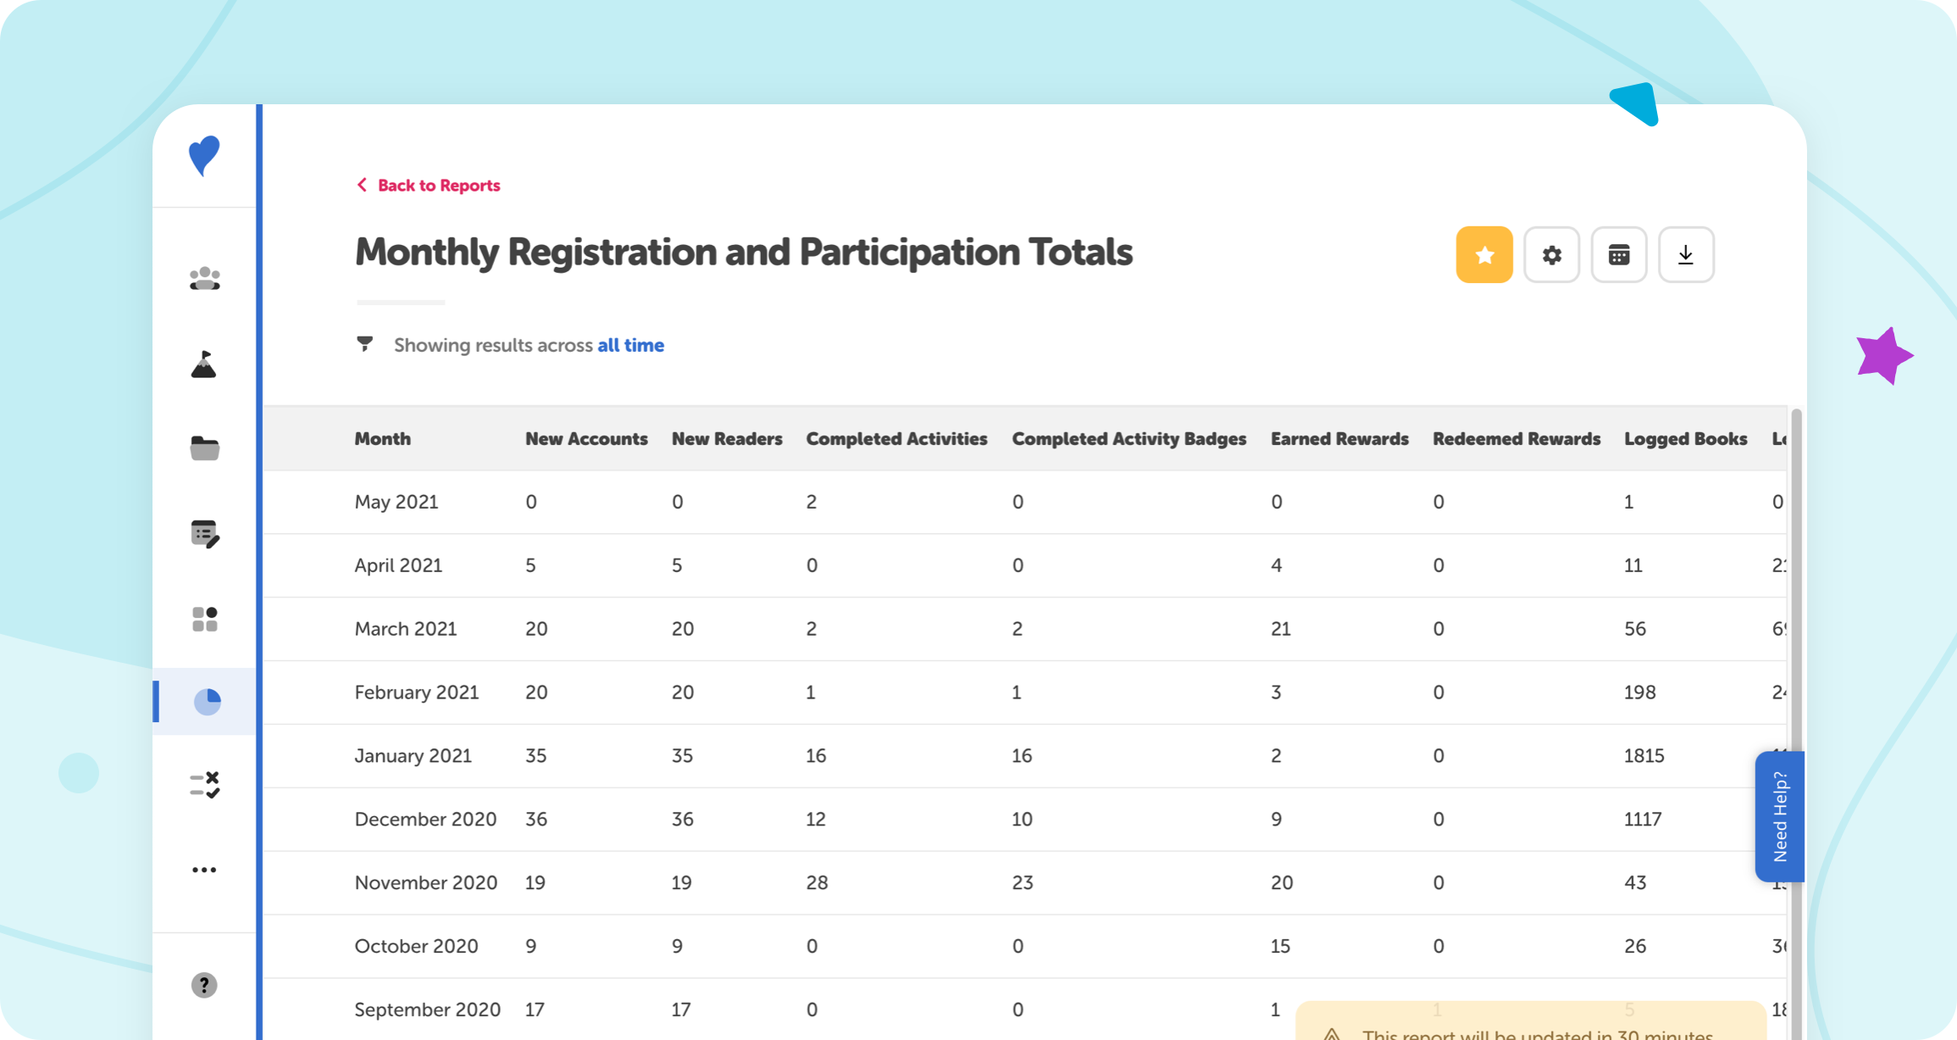The height and width of the screenshot is (1040, 1957).
Task: Open the report settings gear icon
Action: [1551, 254]
